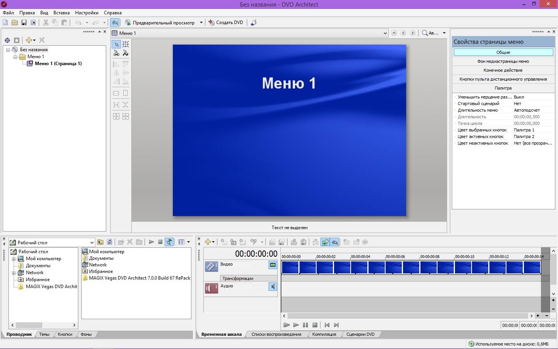Open the Вставка menu
The height and width of the screenshot is (349, 558).
61,13
